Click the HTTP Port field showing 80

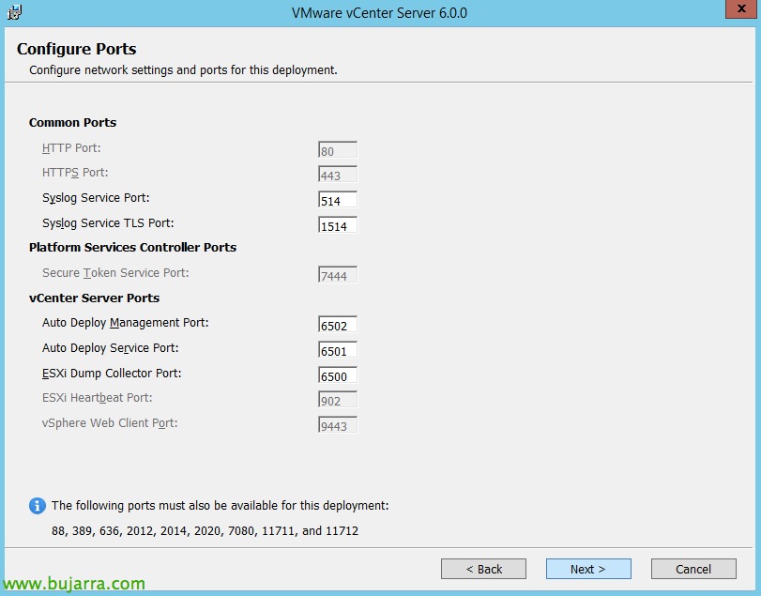338,150
